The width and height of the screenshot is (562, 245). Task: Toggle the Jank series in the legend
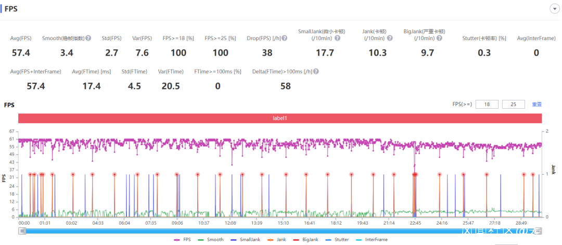pos(276,239)
